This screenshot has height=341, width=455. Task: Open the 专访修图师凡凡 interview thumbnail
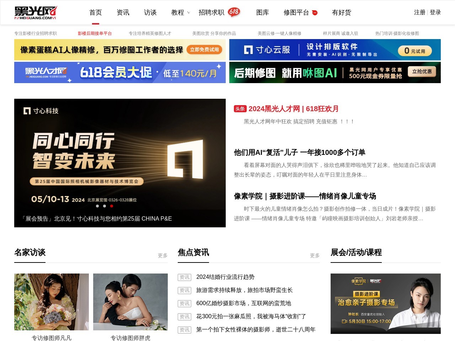tap(52, 302)
